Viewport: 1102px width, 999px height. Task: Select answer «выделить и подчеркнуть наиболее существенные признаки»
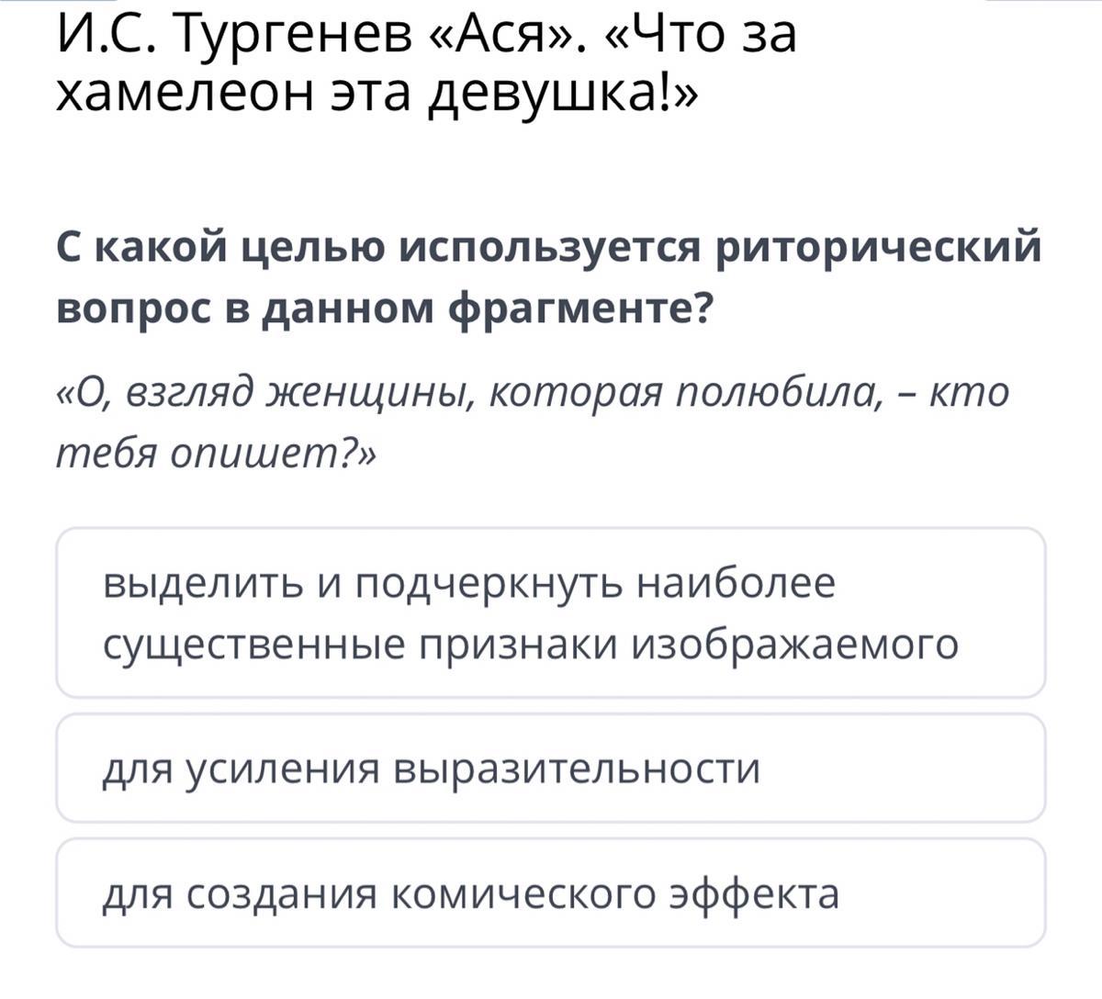click(551, 612)
